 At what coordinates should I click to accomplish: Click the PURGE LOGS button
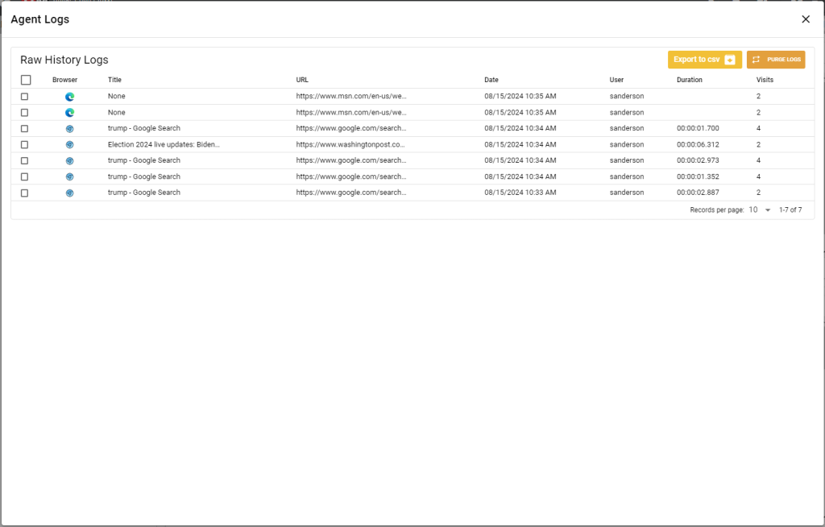776,60
